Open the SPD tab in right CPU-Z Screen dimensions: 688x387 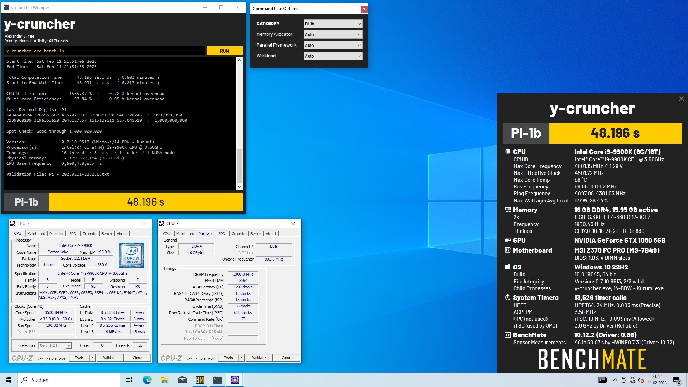click(x=222, y=234)
